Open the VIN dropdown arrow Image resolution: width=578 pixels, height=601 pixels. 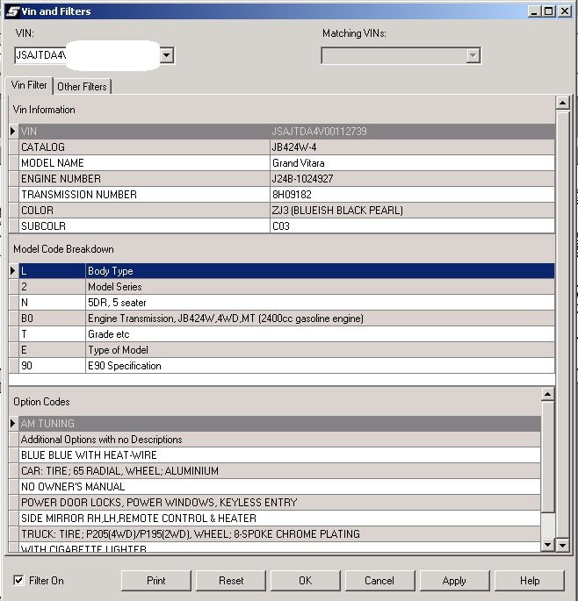[x=167, y=55]
